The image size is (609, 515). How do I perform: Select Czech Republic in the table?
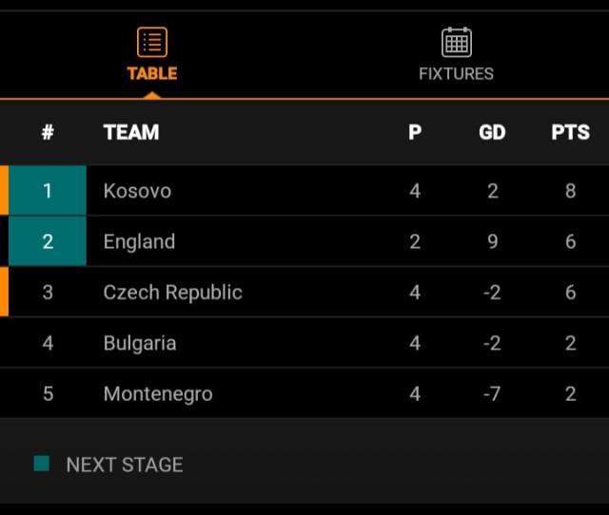(172, 292)
